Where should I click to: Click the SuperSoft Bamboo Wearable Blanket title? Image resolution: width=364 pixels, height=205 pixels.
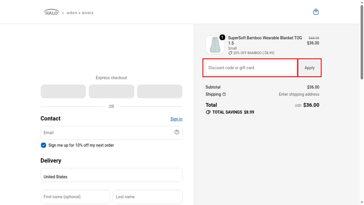click(265, 41)
